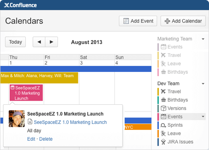Click the Marketing Team Events calendar icon

163,47
